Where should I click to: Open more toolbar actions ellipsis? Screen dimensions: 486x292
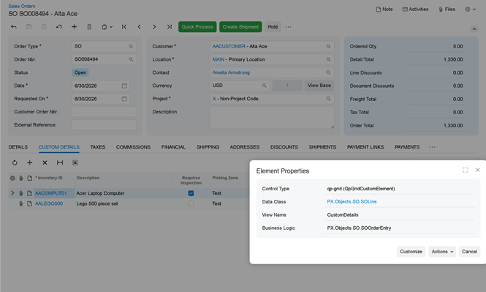[288, 27]
